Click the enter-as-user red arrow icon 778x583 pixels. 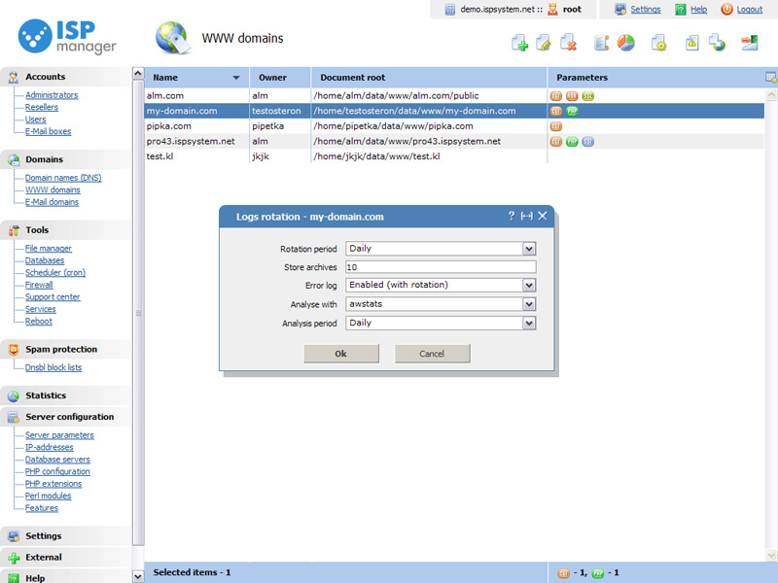tap(750, 43)
